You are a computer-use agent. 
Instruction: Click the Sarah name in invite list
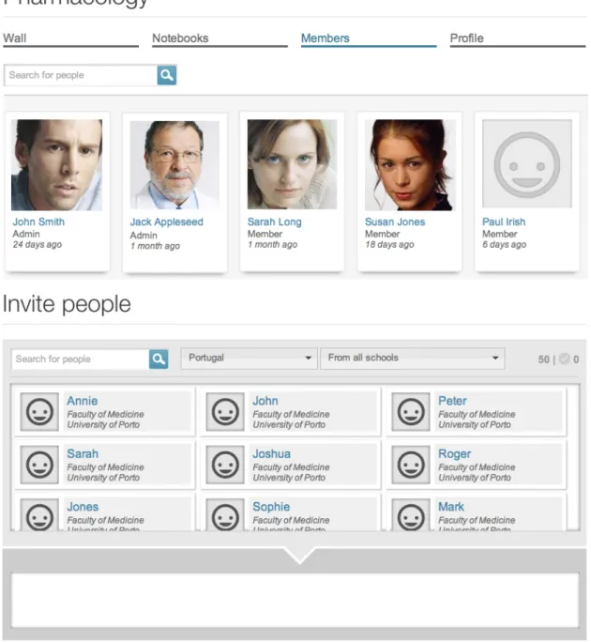(x=83, y=453)
